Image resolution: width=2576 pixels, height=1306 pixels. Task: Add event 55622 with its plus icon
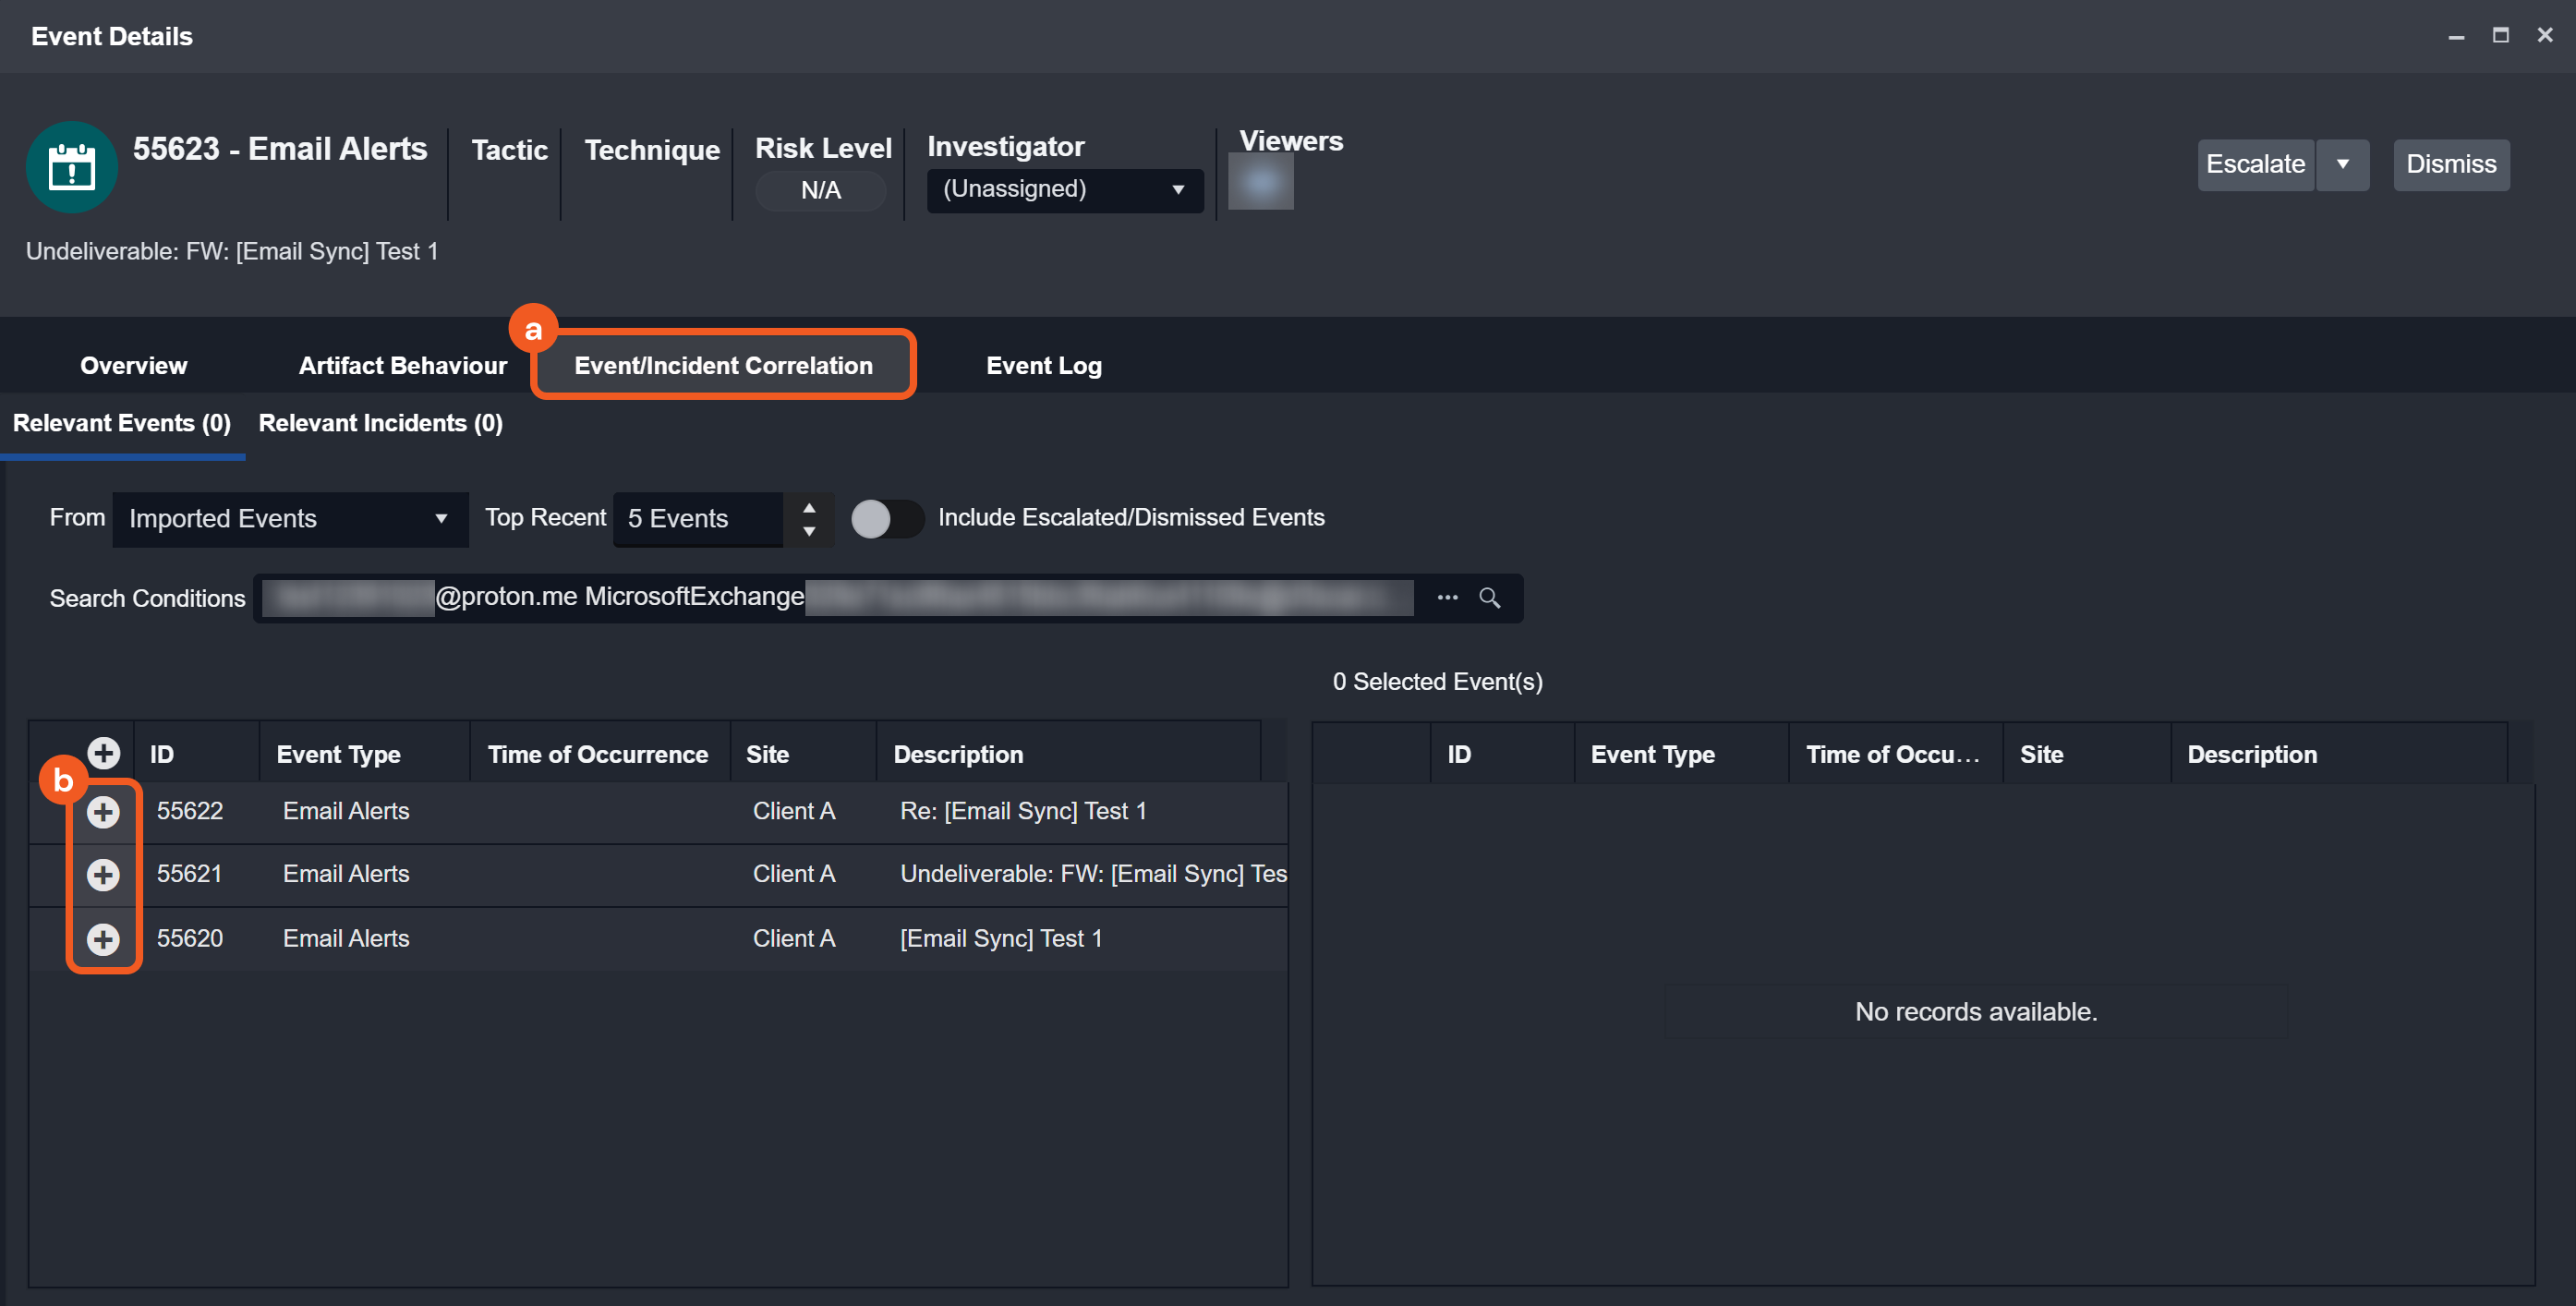click(x=103, y=811)
